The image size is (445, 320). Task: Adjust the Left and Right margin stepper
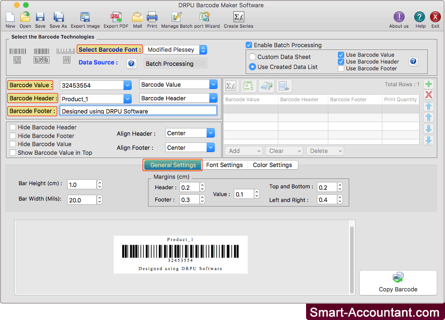(x=340, y=199)
